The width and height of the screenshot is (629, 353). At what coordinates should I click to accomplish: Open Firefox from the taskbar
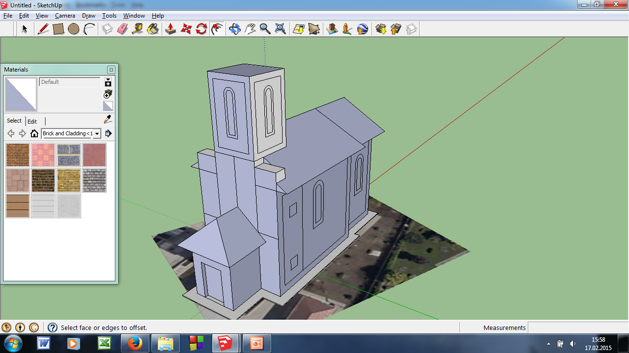[x=134, y=343]
